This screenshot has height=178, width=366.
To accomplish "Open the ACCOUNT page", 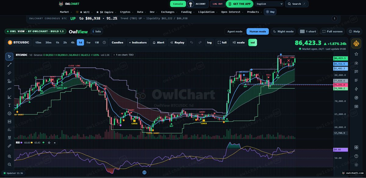I will (x=197, y=4).
